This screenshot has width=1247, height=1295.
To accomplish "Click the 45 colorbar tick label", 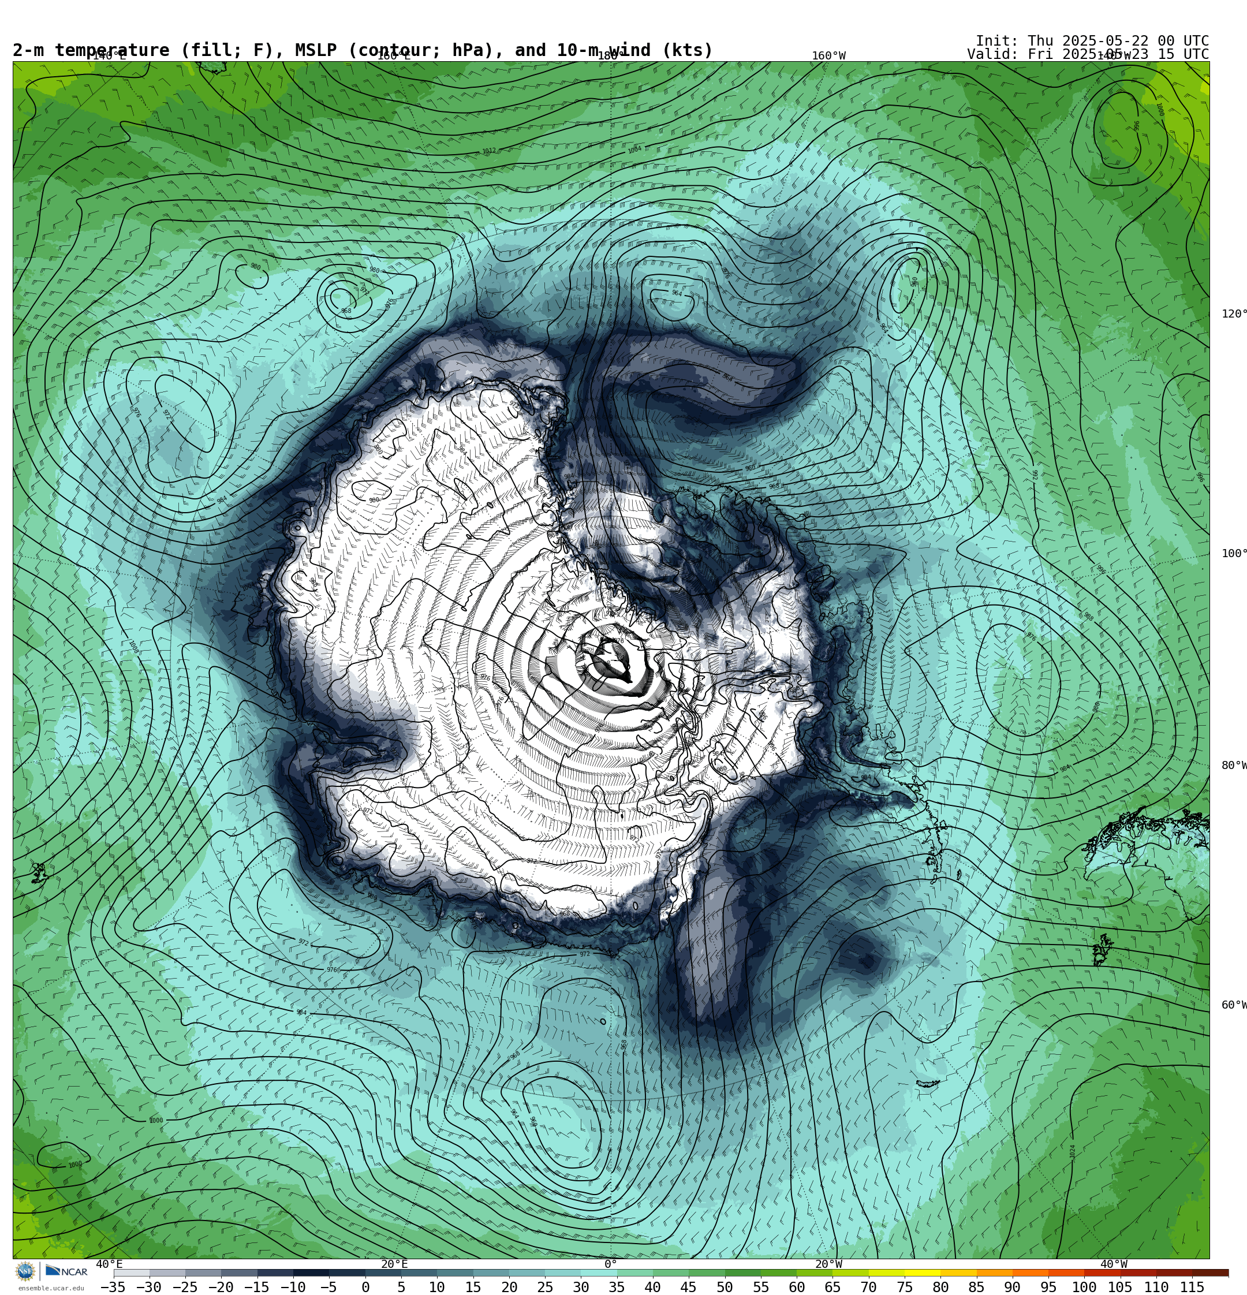I will [689, 1287].
